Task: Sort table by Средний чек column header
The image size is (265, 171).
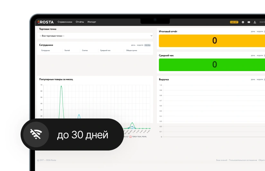Action: coord(105,50)
